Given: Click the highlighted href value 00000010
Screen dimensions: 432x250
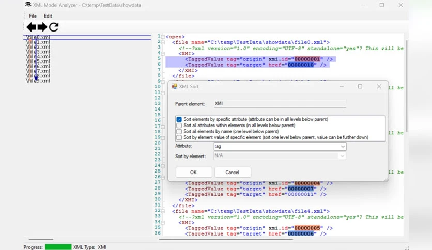Looking at the screenshot, I should 301,65.
